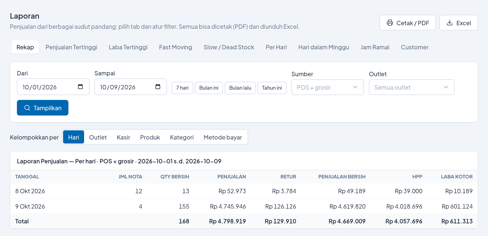Switch to the Rekap tab
The image size is (488, 236).
point(25,47)
